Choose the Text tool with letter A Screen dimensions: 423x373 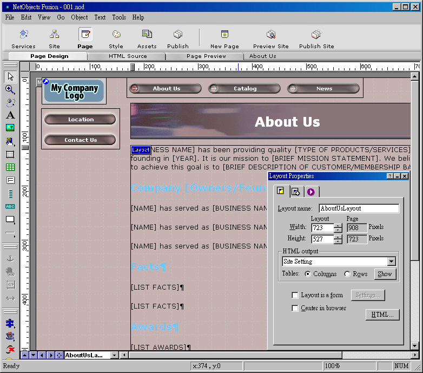[x=10, y=115]
